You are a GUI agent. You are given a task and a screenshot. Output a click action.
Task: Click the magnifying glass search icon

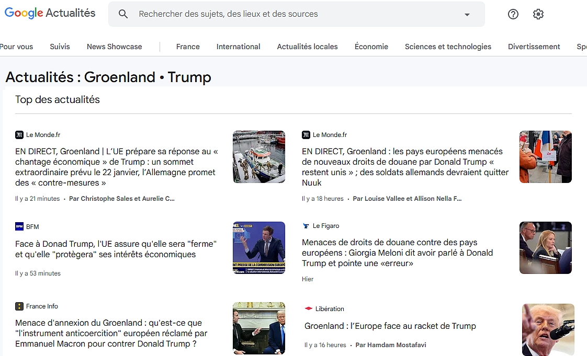123,14
